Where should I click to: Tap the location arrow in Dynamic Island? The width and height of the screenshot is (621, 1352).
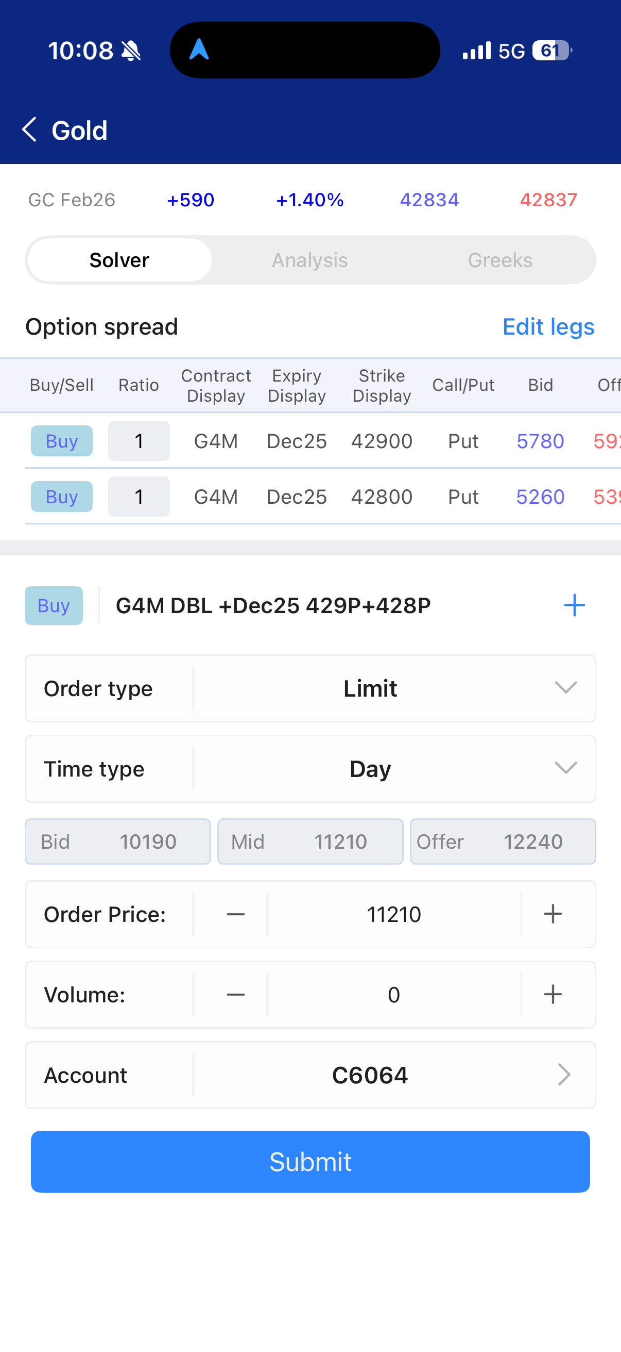click(x=199, y=50)
